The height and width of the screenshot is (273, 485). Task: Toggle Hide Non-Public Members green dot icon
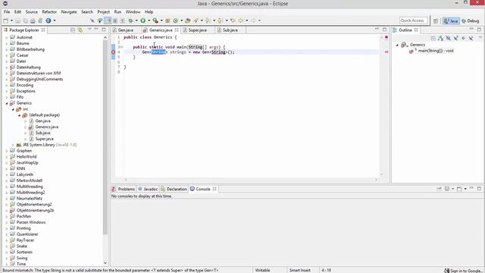(463, 38)
